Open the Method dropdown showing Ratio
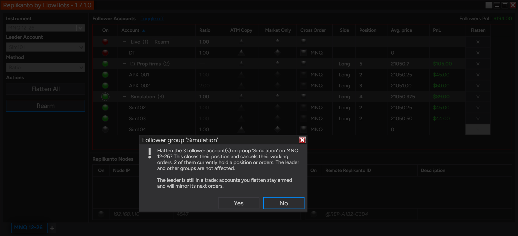Viewport: 518px width, 236px height. [x=45, y=67]
